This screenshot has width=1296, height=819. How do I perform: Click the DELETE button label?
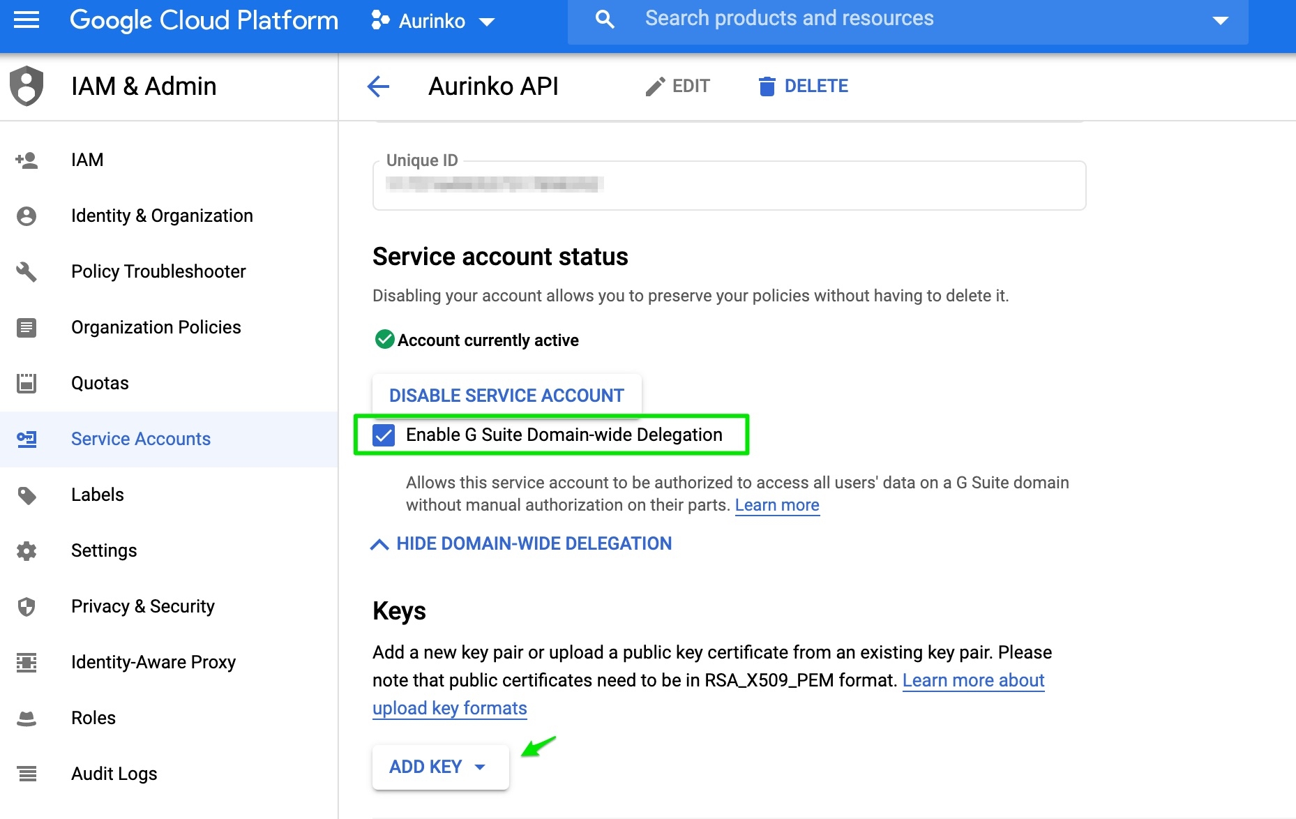point(816,86)
